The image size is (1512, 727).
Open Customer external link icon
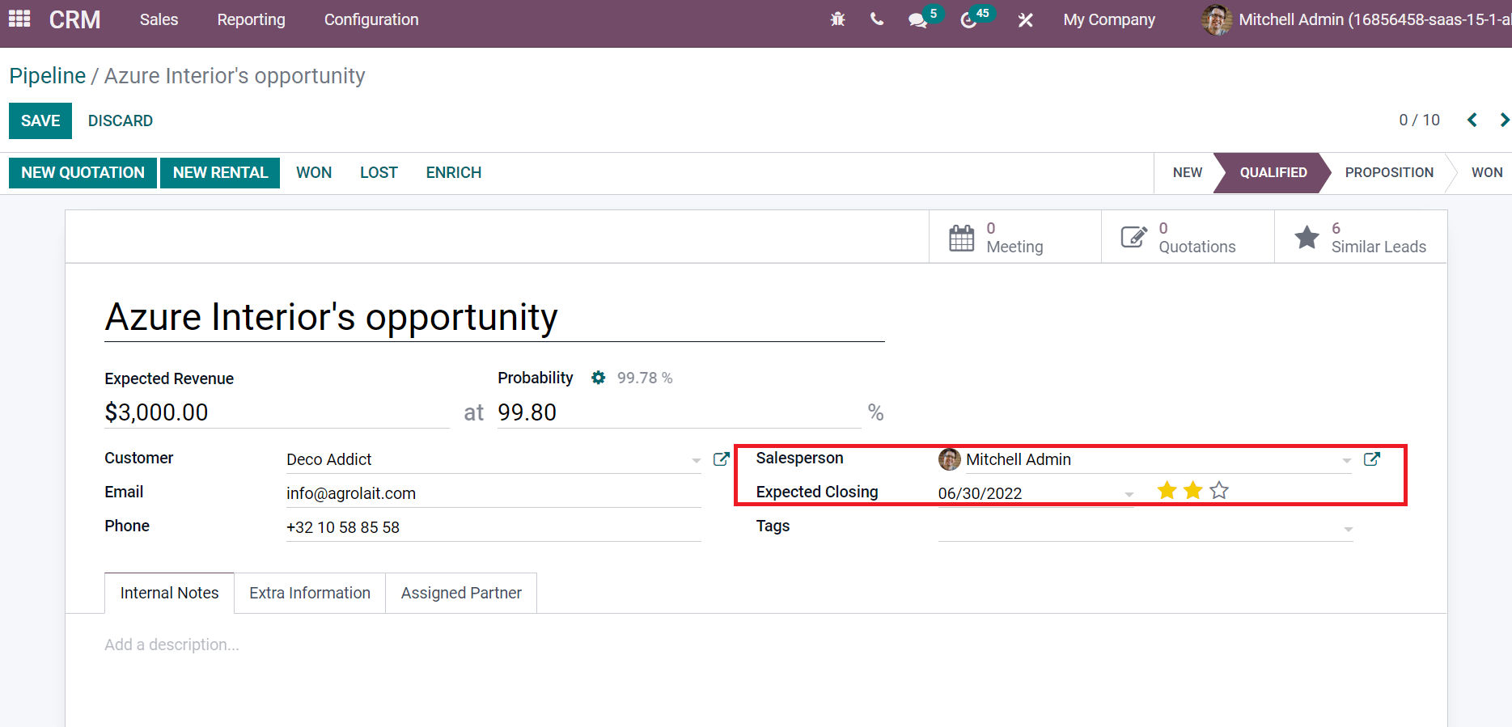point(721,459)
